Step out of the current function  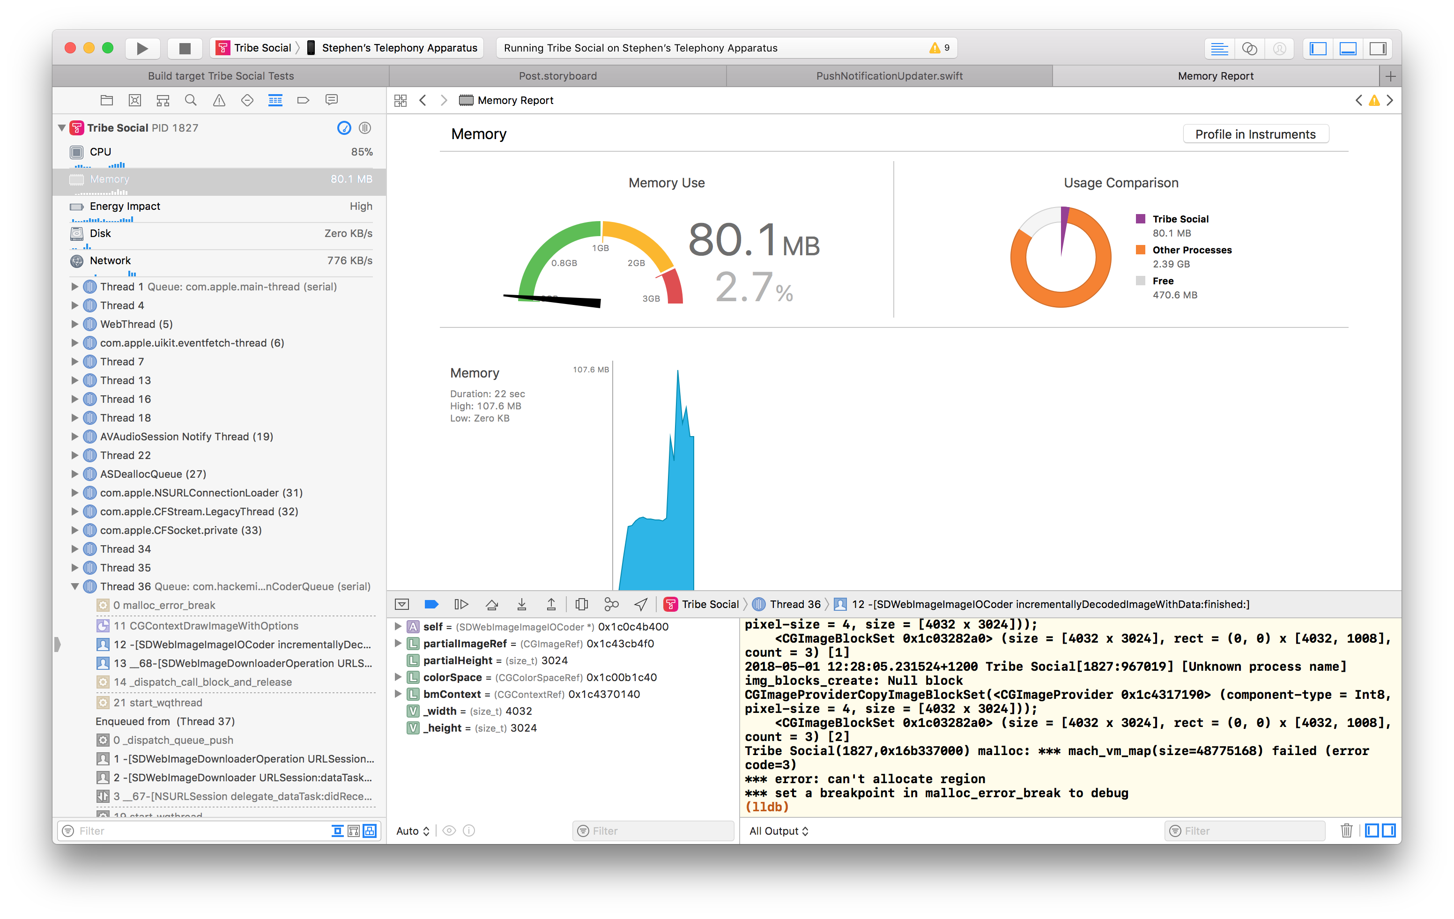point(551,604)
